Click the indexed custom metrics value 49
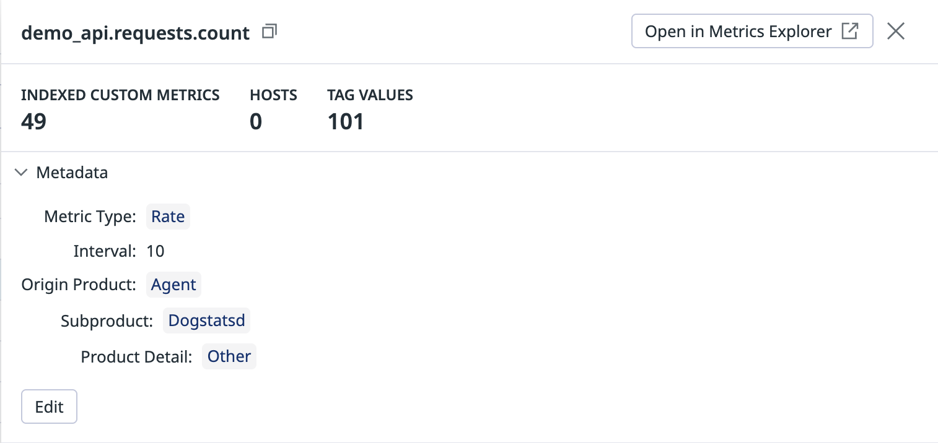 pyautogui.click(x=33, y=121)
